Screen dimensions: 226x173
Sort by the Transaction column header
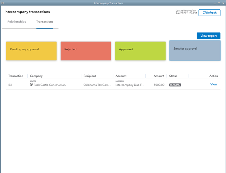[16, 76]
